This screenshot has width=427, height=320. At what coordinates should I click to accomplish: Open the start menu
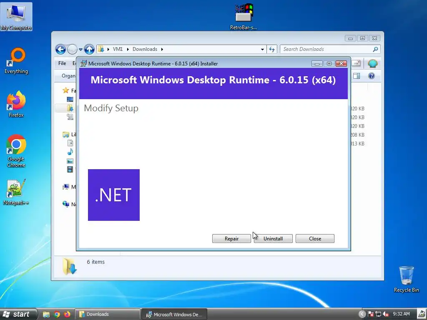pos(18,314)
